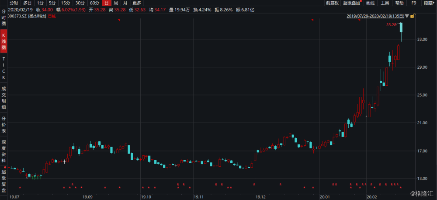Open 成交明细 in the left sidebar
The image size is (437, 200).
[3, 98]
